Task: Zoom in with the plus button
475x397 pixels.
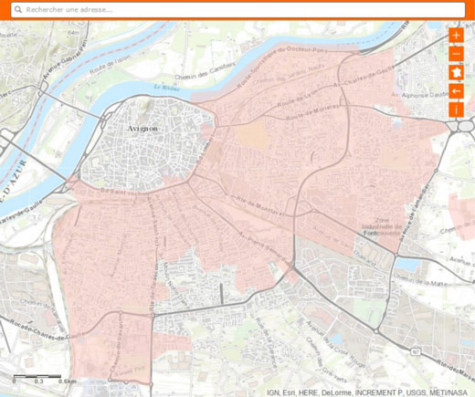Action: (456, 36)
